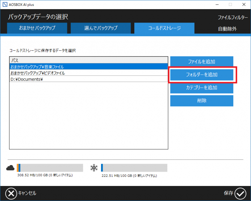Select the コールドストレージ tab
Viewport: 251px width, 201px height.
click(164, 28)
